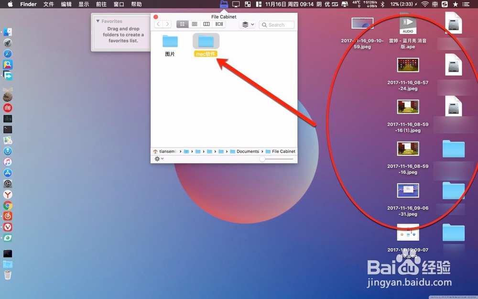
Task: Click the Search field in the window
Action: tap(276, 24)
